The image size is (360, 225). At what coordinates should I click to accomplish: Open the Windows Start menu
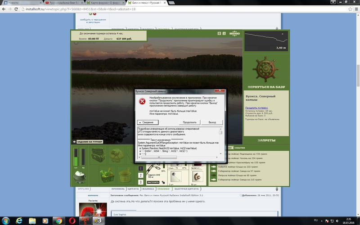tap(5, 221)
